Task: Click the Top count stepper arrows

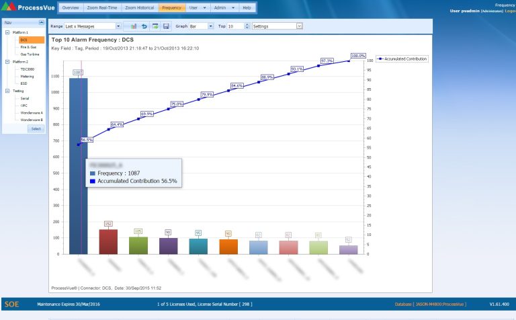Action: pyautogui.click(x=247, y=26)
